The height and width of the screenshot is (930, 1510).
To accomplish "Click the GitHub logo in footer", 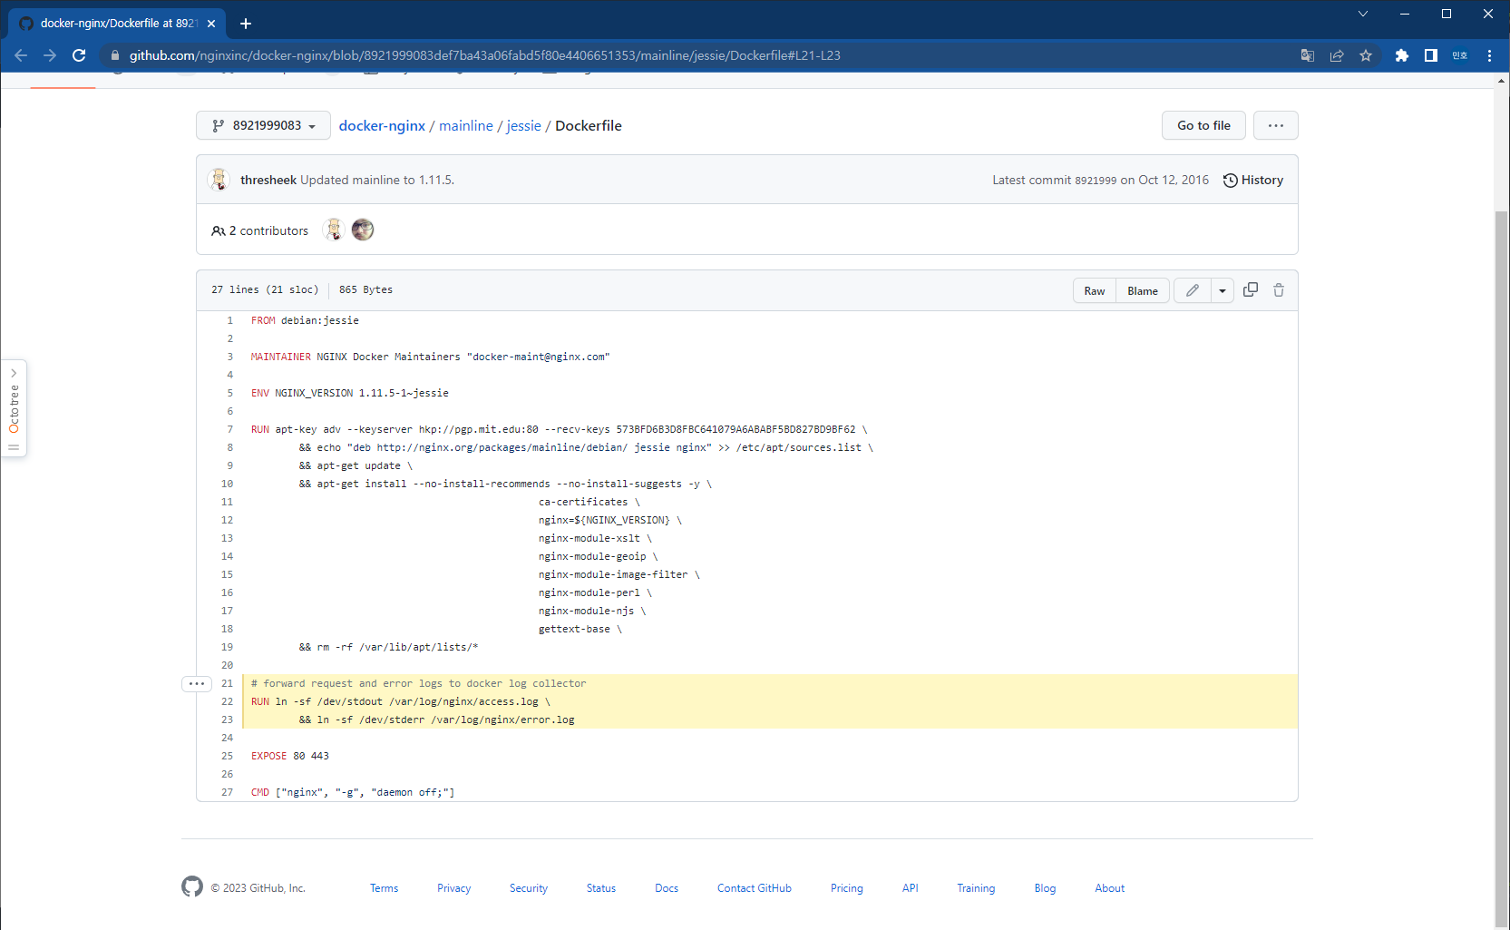I will tap(192, 887).
